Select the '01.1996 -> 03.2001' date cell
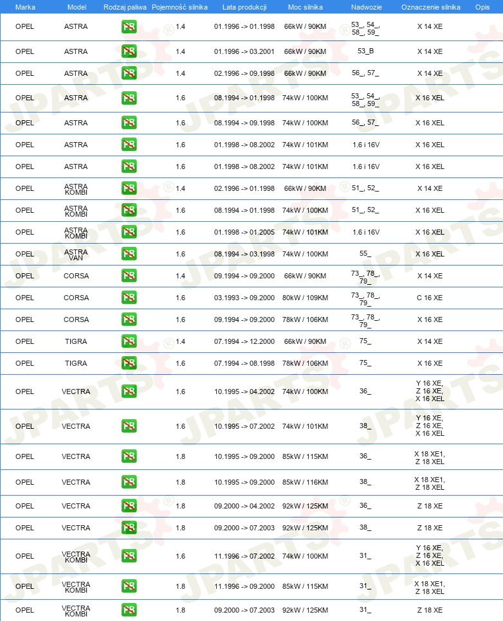Screen dimensions: 503x621 click(244, 51)
